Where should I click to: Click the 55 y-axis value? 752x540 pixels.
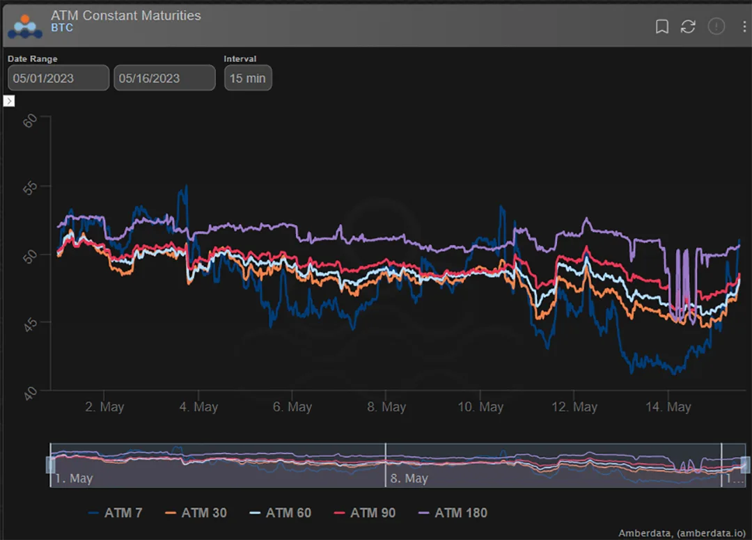(x=30, y=189)
